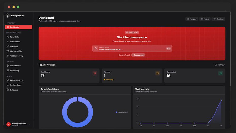Click the ⌘K shortcut badge
Screen dimensions: 236x133
(168, 48)
